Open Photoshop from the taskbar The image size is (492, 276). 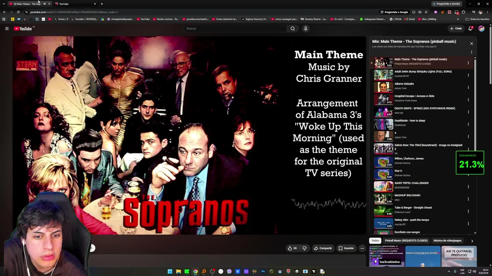(x=263, y=271)
